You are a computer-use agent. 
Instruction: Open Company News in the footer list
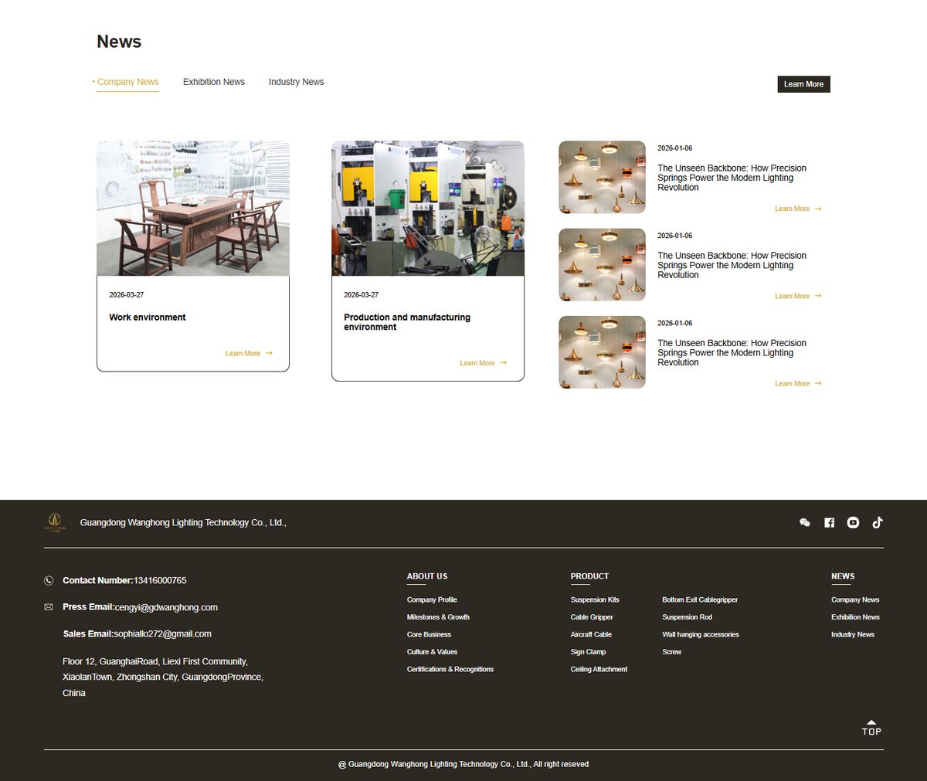[855, 600]
